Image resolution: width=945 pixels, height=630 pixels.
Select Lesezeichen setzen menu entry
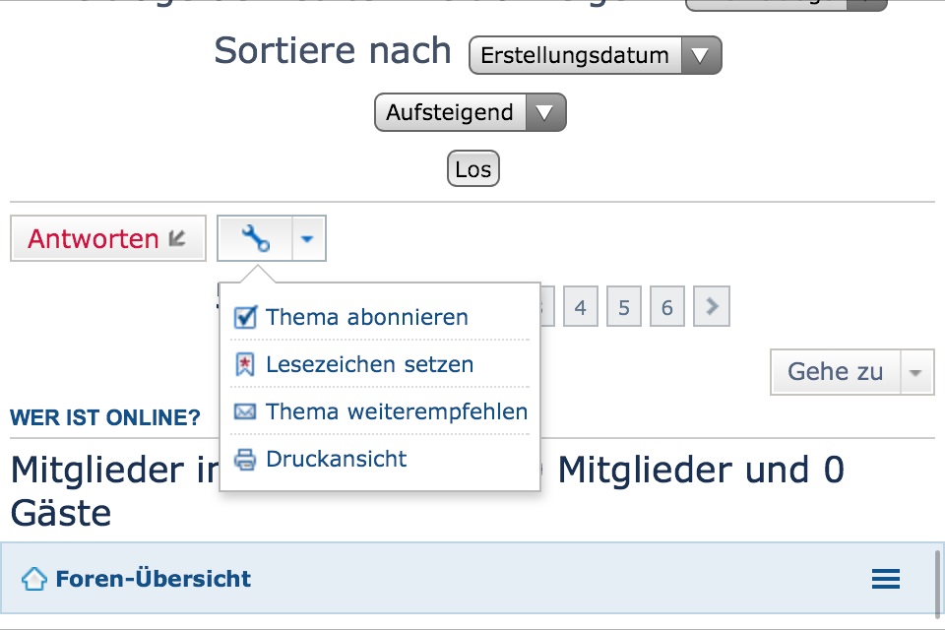click(x=369, y=365)
